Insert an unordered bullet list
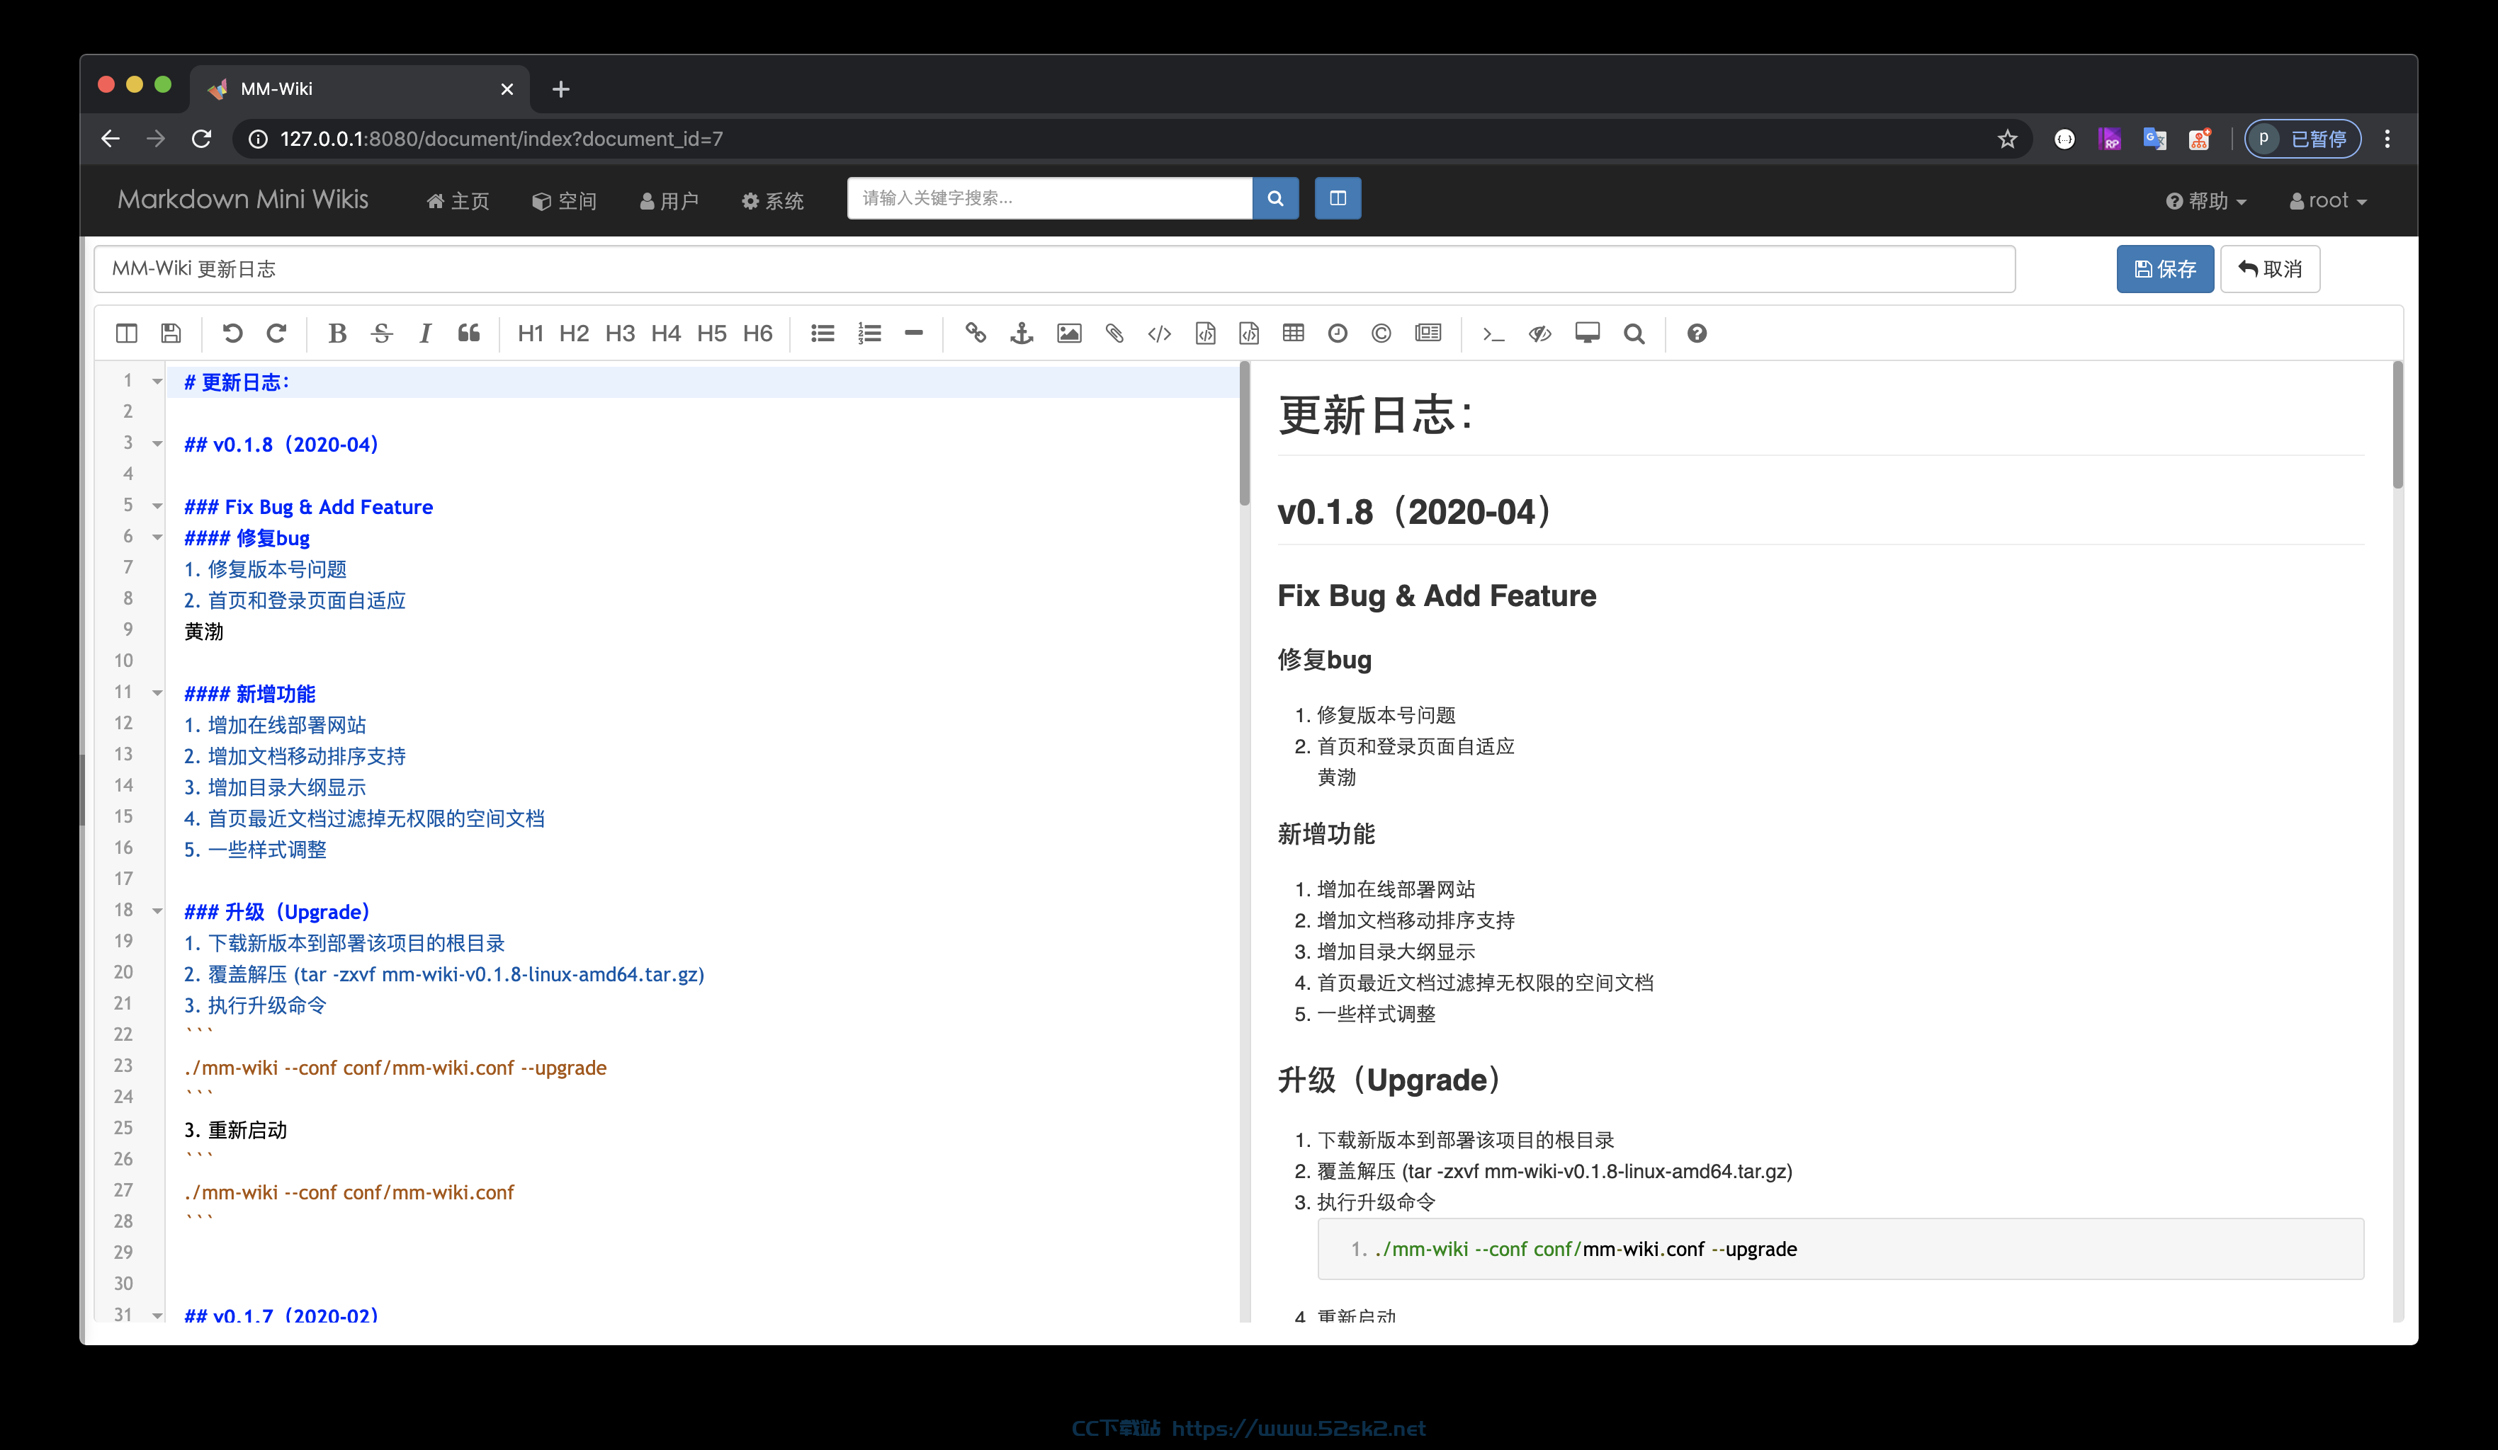 [823, 333]
